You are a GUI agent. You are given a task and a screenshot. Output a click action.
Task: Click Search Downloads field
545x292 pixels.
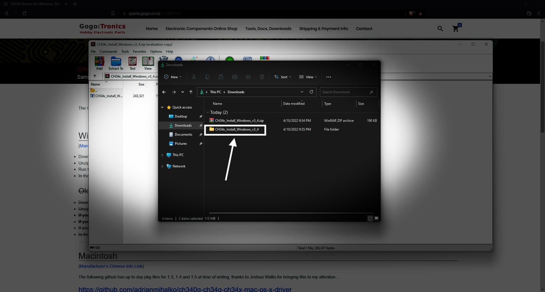point(348,92)
